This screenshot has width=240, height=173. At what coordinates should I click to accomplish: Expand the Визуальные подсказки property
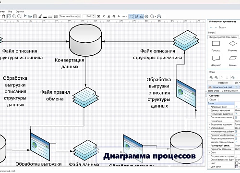click(x=209, y=124)
